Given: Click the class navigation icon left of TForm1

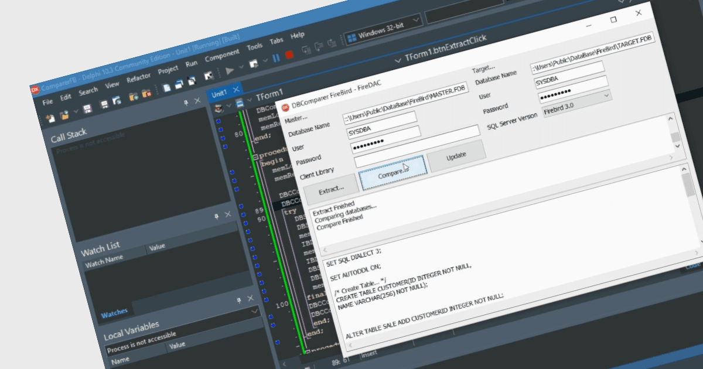Looking at the screenshot, I should (x=240, y=104).
